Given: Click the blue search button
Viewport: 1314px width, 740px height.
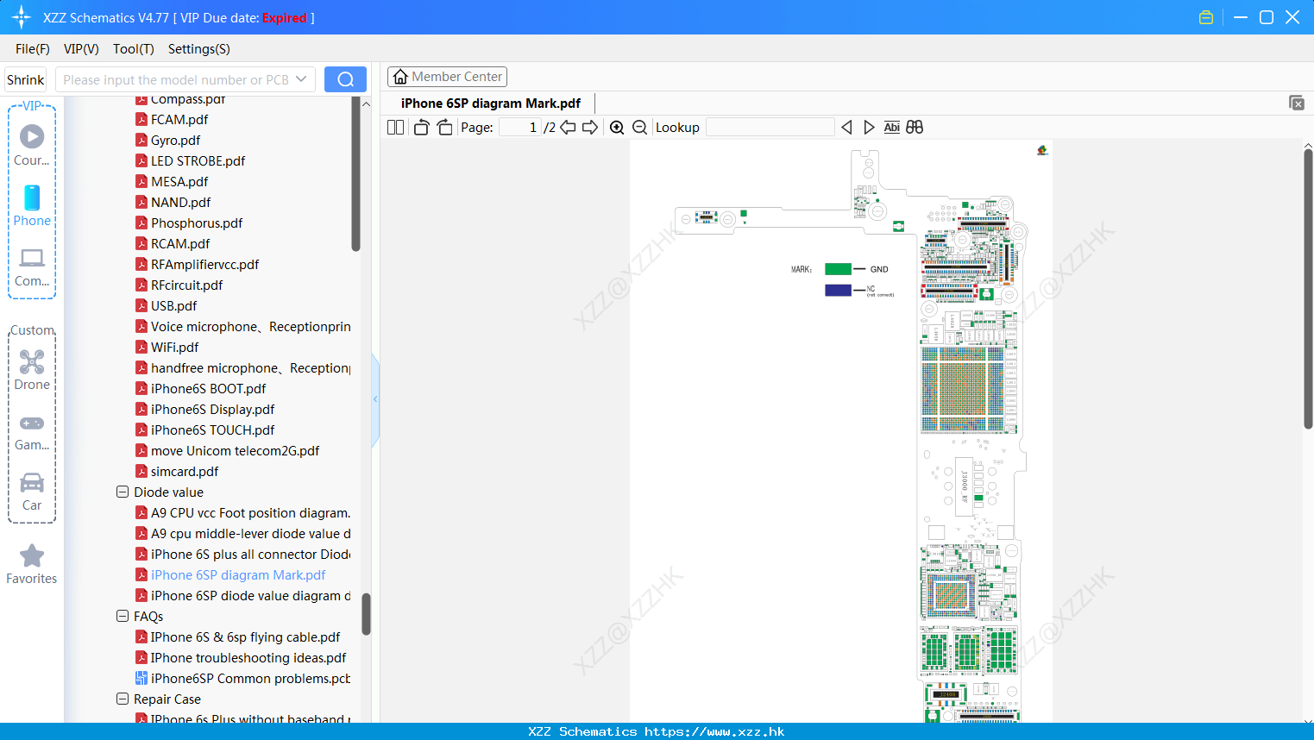Looking at the screenshot, I should (345, 79).
